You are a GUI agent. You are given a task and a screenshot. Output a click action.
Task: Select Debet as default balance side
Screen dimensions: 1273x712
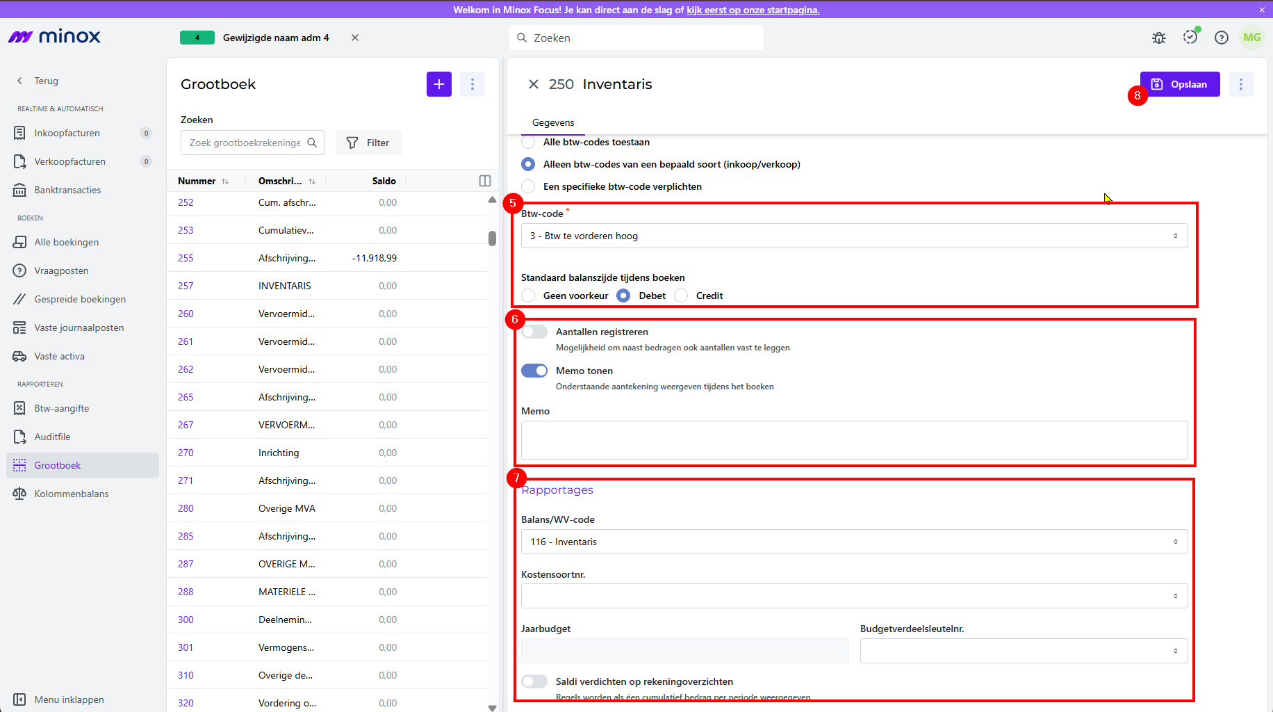click(x=623, y=296)
